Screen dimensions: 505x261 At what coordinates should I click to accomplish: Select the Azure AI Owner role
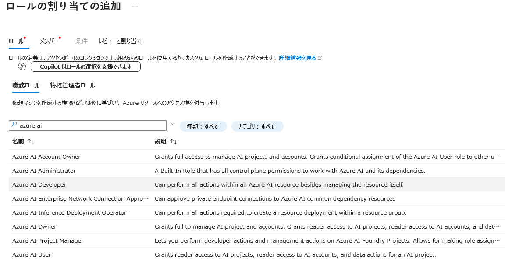point(34,226)
